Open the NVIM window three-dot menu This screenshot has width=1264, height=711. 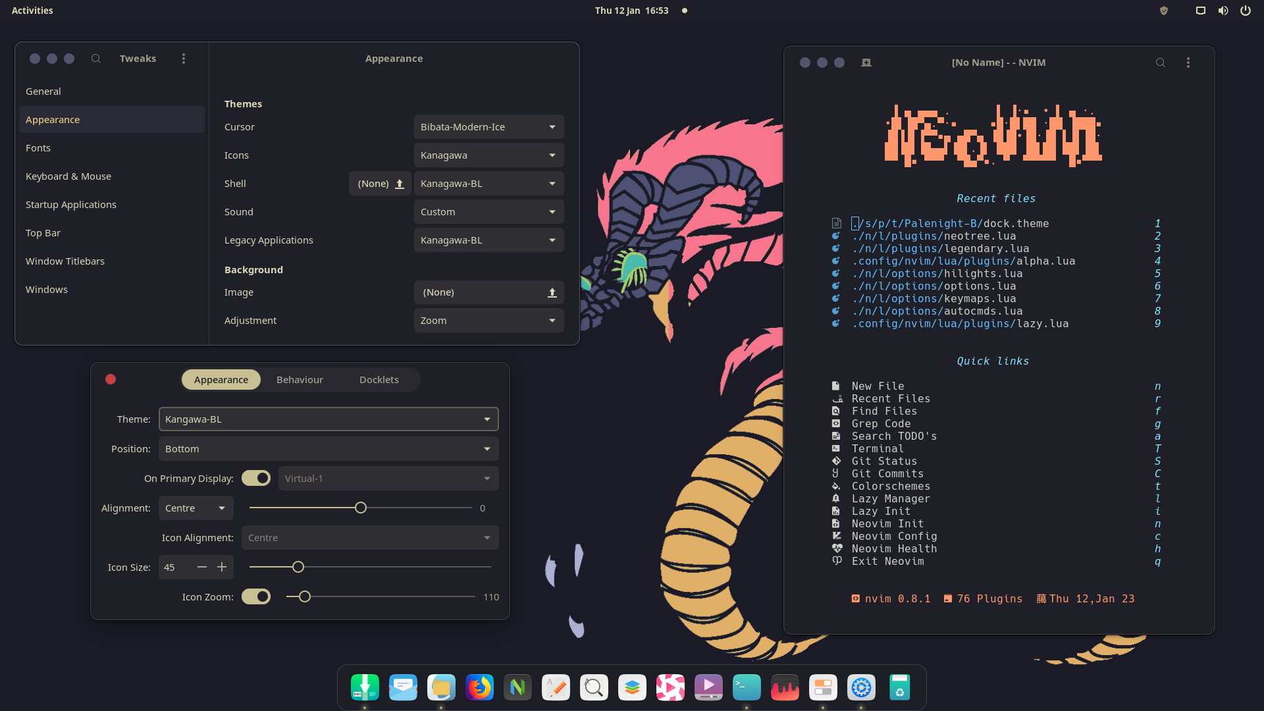[x=1188, y=63]
